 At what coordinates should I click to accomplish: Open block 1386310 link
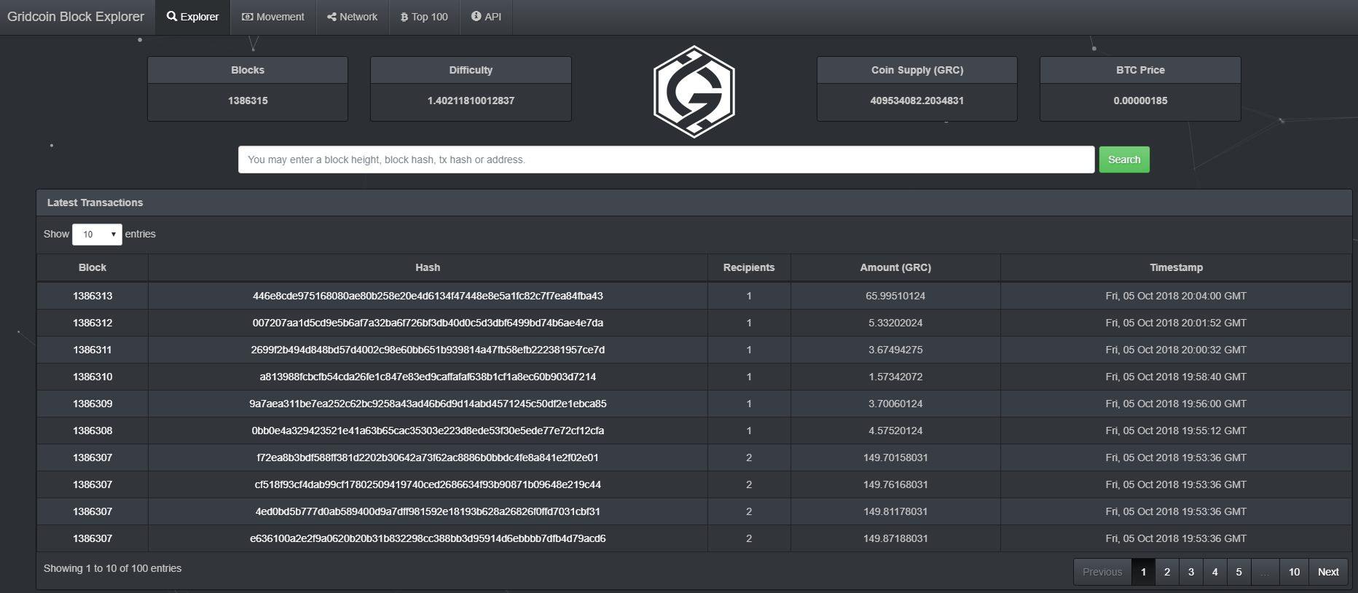tap(93, 377)
